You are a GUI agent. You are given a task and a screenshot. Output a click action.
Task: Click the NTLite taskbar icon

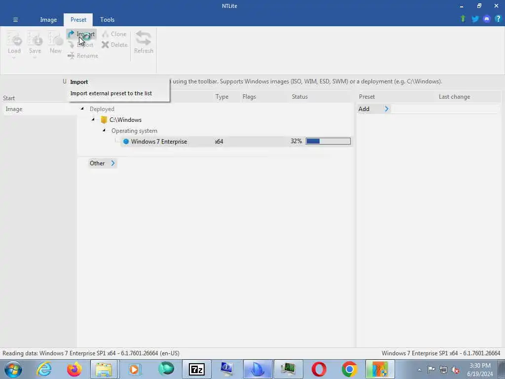(x=380, y=369)
